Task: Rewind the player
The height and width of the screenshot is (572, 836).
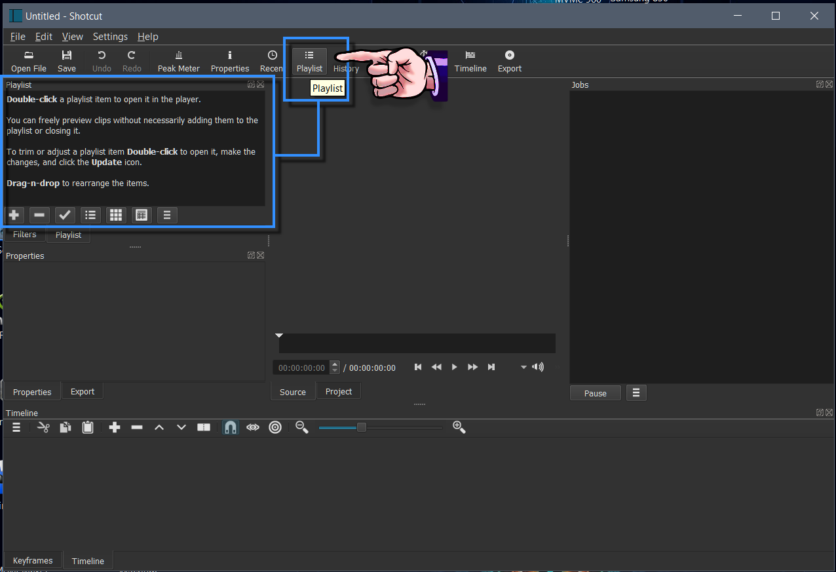Action: [436, 367]
